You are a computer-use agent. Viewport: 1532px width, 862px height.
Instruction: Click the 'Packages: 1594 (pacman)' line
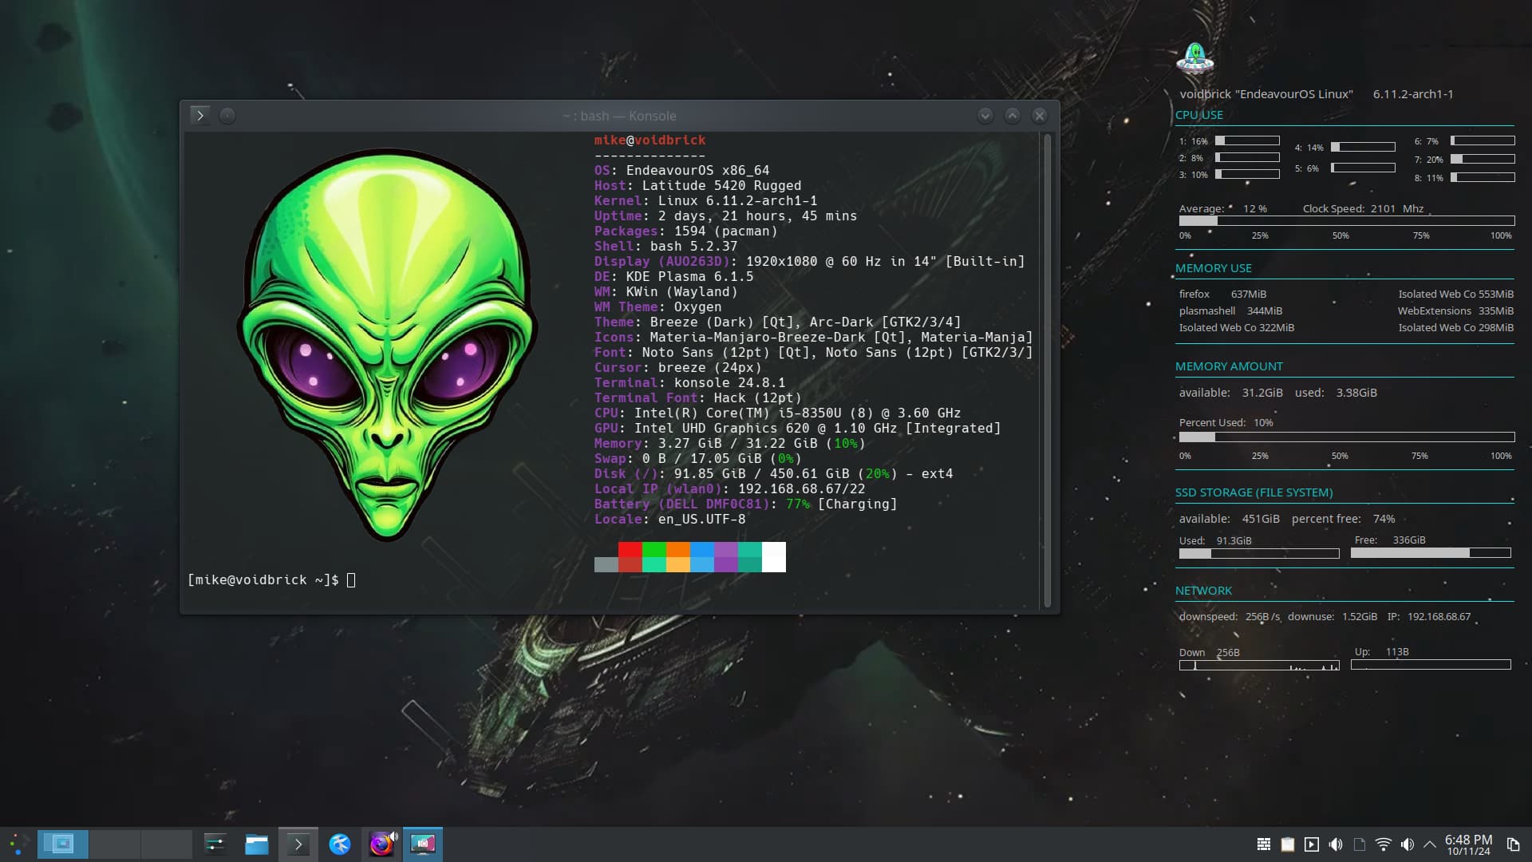[685, 231]
